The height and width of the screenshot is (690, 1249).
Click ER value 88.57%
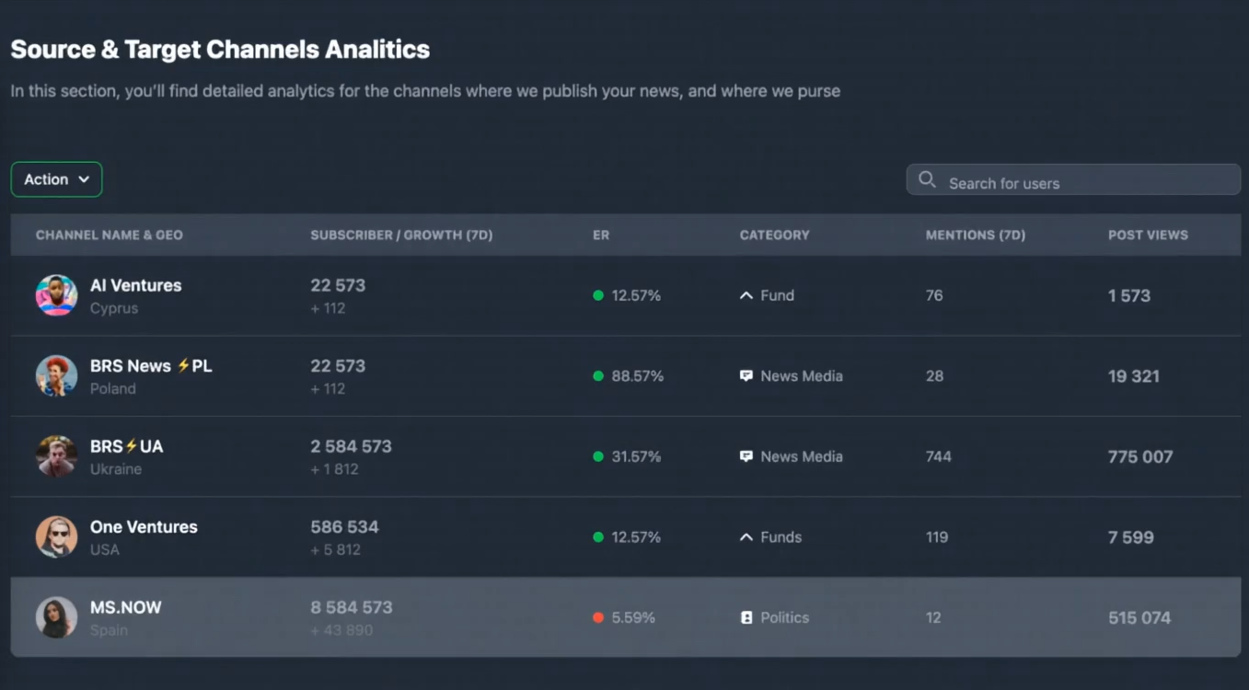click(x=638, y=376)
